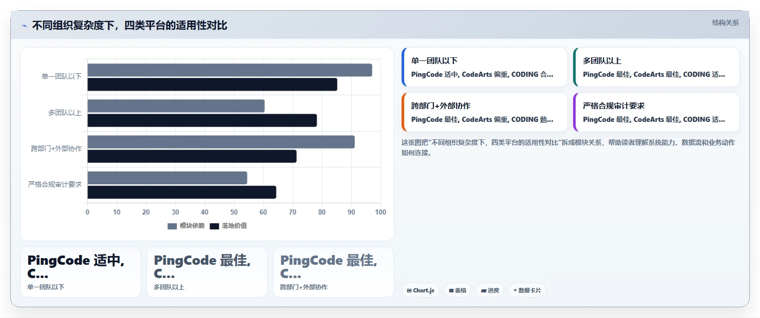This screenshot has width=760, height=318.
Task: Click the x-axis tick label 30
Action: coord(176,212)
